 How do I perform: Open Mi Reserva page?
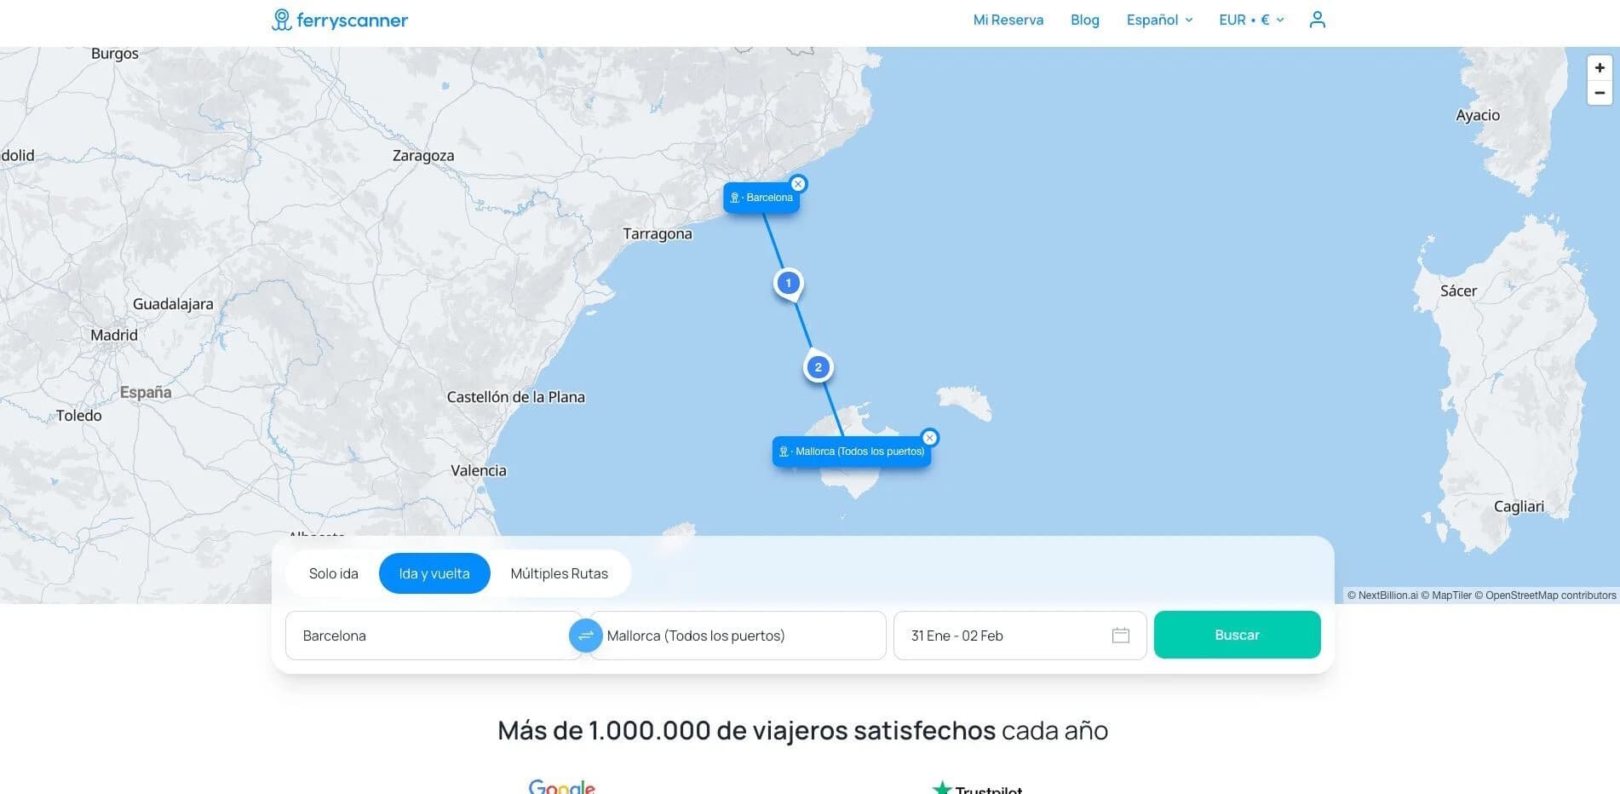tap(1008, 20)
